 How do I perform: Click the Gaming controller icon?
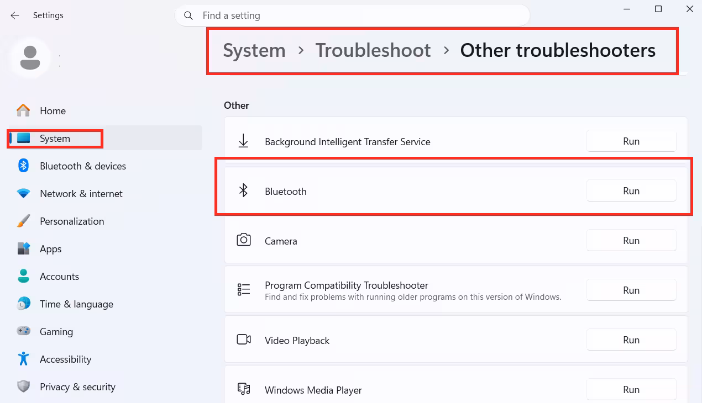(x=23, y=332)
